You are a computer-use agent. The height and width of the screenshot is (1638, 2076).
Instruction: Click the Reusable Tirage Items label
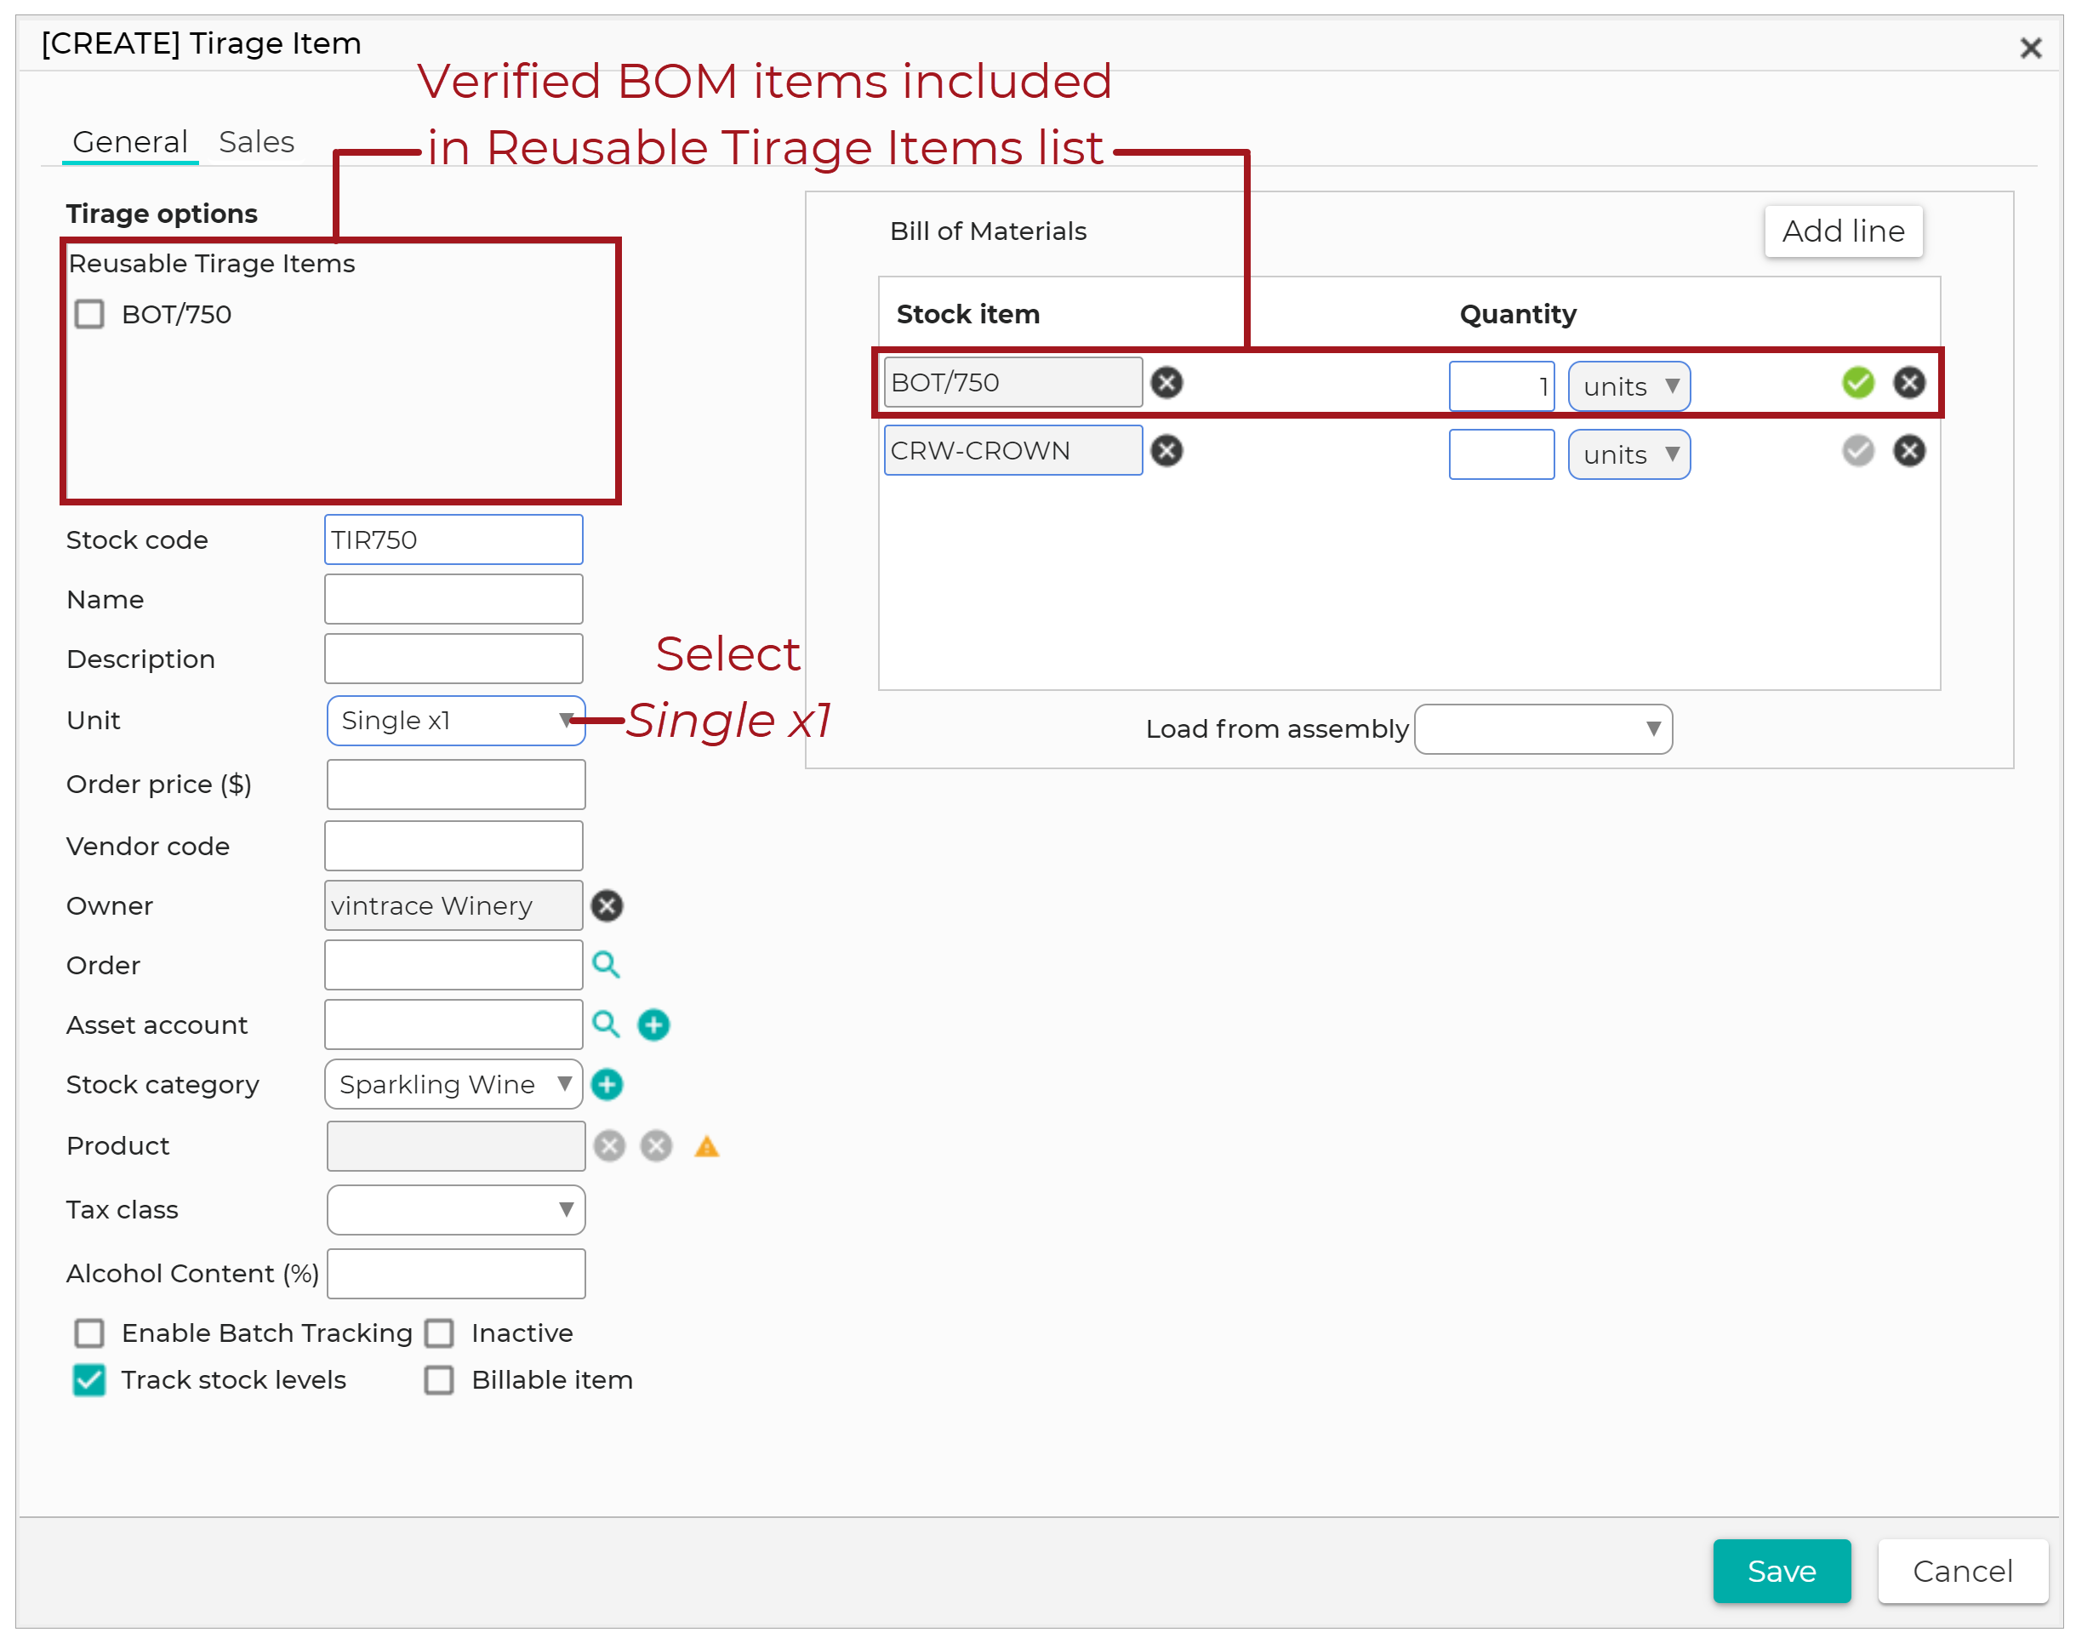click(x=211, y=264)
